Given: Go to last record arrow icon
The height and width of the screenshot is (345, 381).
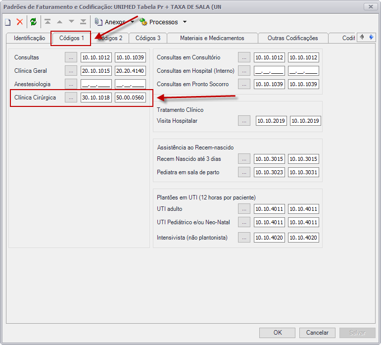Looking at the screenshot, I should pyautogui.click(x=83, y=22).
